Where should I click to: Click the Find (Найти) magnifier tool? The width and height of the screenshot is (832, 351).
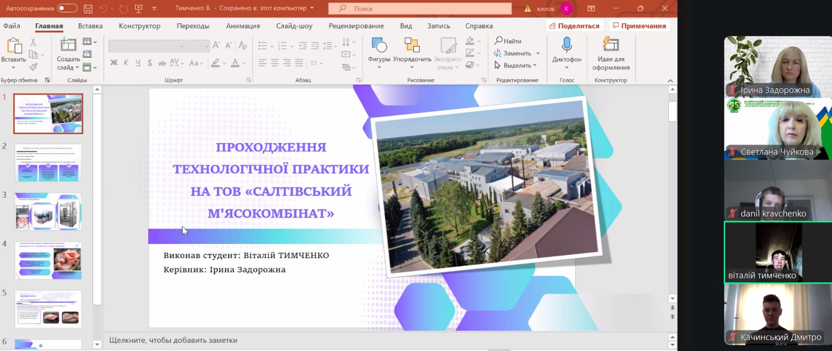coord(508,40)
